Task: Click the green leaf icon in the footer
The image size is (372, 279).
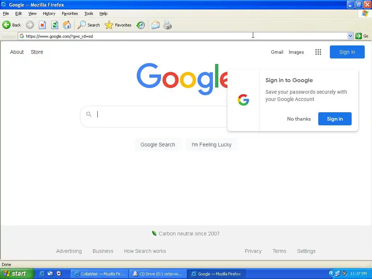Action: tap(154, 234)
